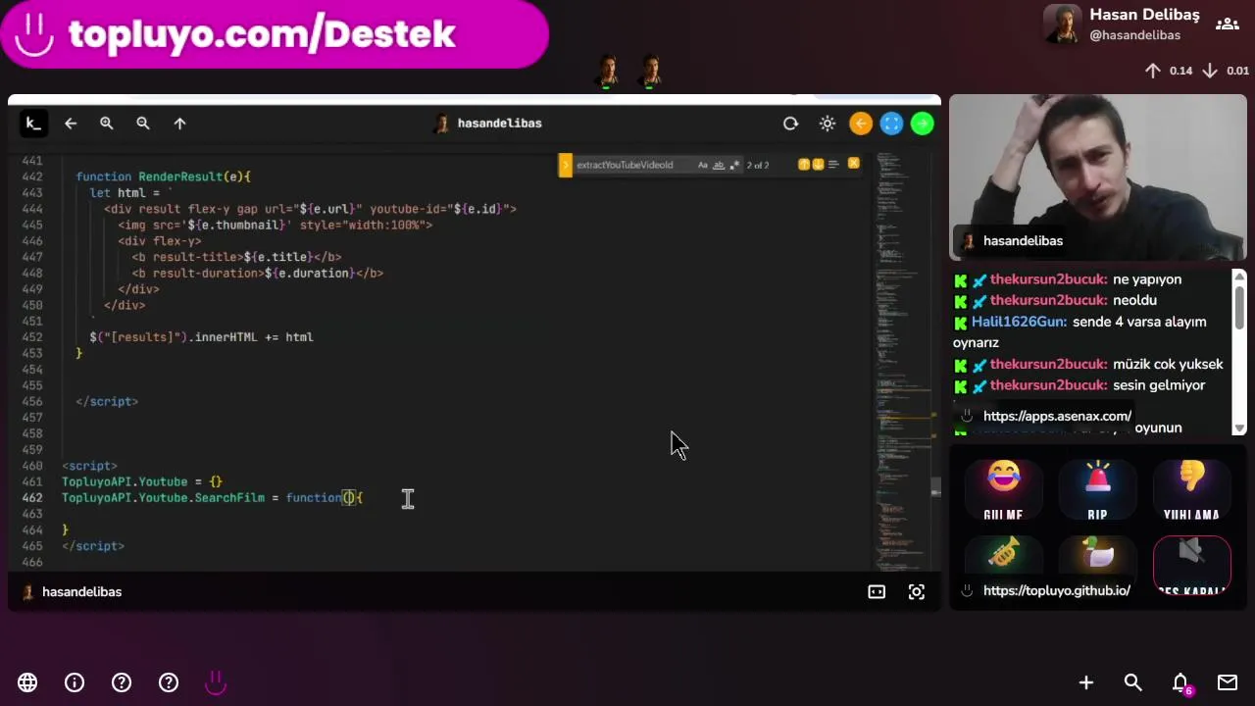Close the find widget with the X

pos(853,164)
